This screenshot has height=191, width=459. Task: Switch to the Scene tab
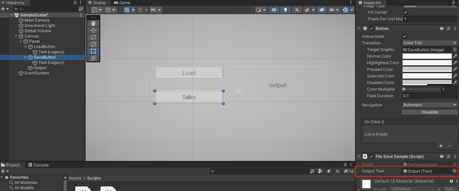click(x=97, y=3)
